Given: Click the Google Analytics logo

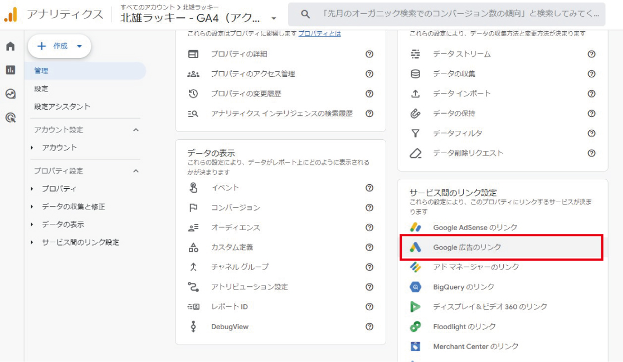Looking at the screenshot, I should click(x=11, y=14).
